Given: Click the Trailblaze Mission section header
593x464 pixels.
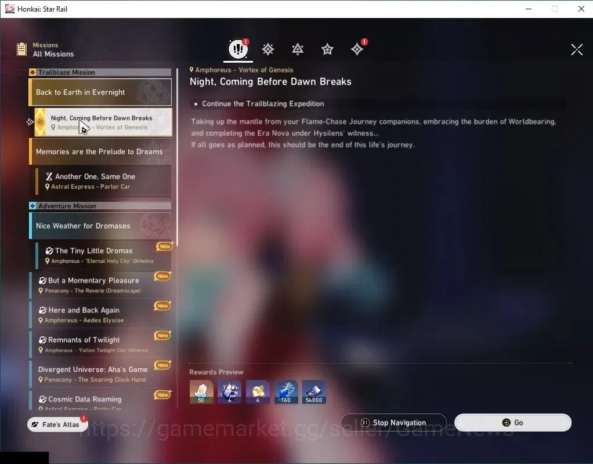Looking at the screenshot, I should [100, 72].
